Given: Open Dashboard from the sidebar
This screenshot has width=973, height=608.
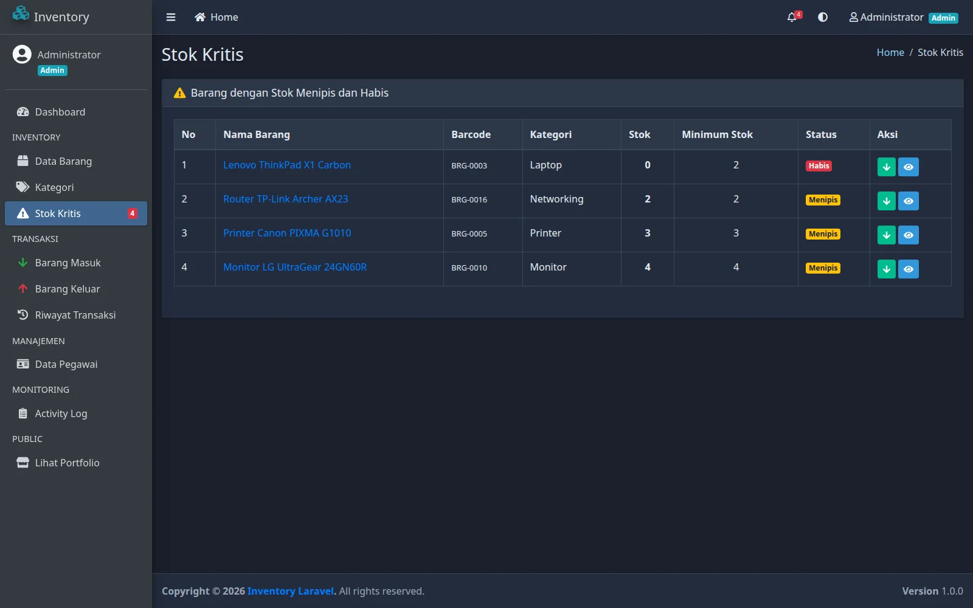Looking at the screenshot, I should pos(76,112).
